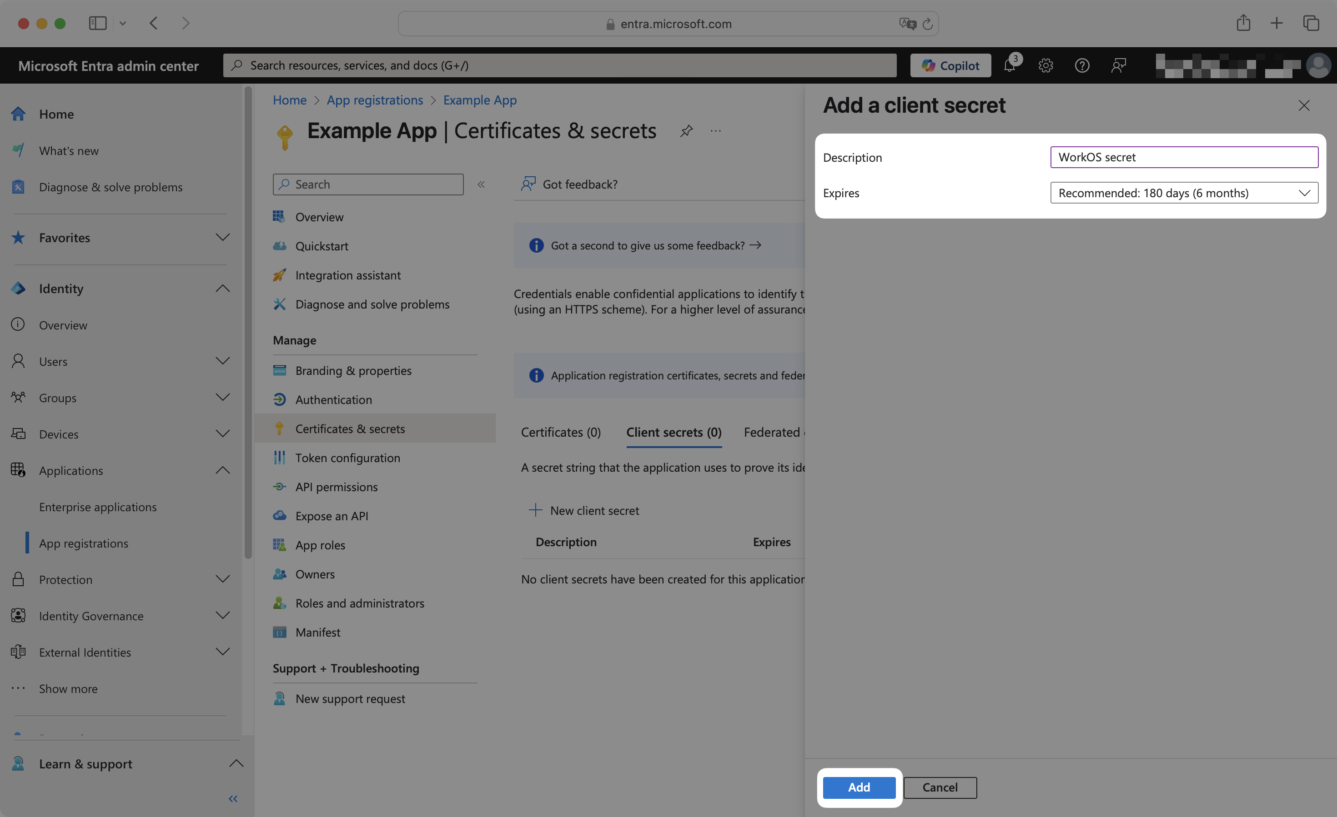Screen dimensions: 1337x817
Task: Open the help icon
Action: pyautogui.click(x=1082, y=65)
